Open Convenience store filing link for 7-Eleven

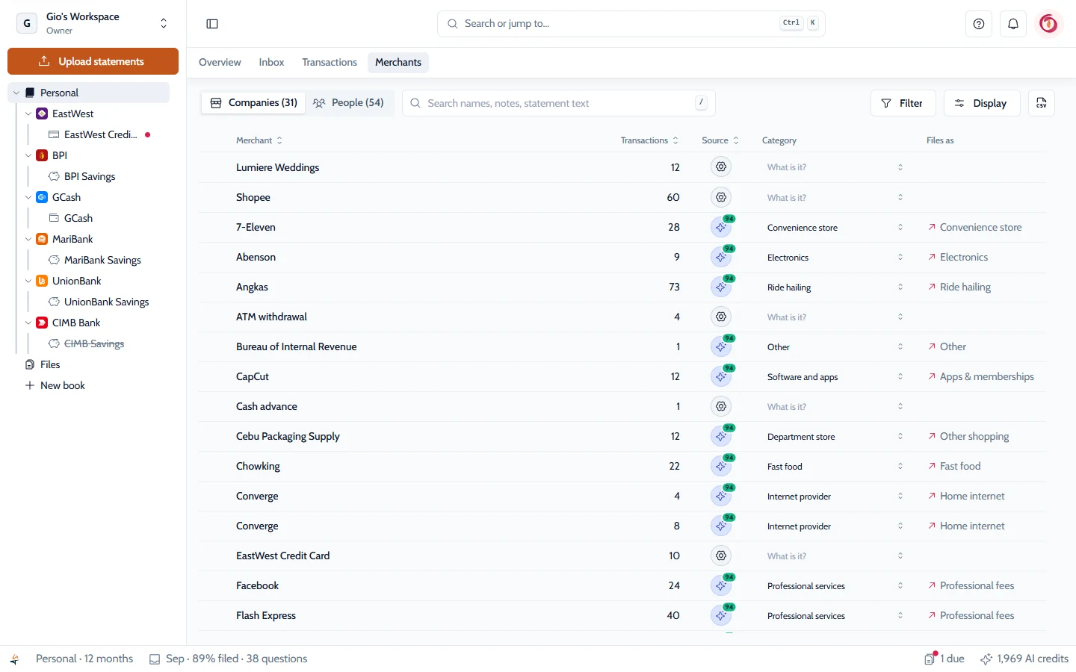click(974, 227)
